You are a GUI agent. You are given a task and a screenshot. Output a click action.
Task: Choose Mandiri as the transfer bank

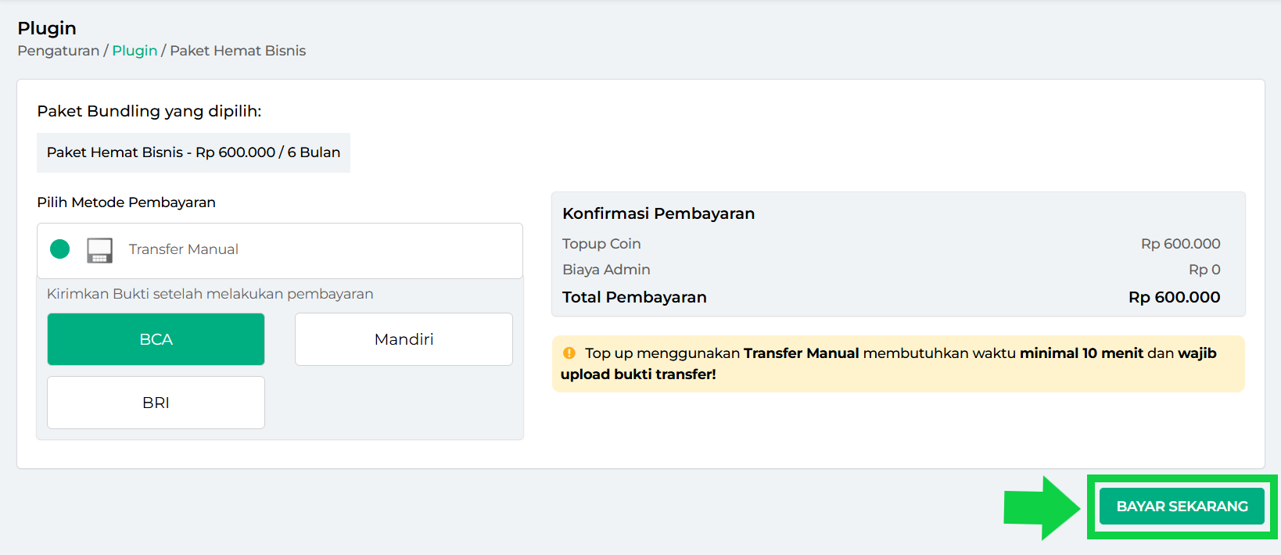click(404, 339)
